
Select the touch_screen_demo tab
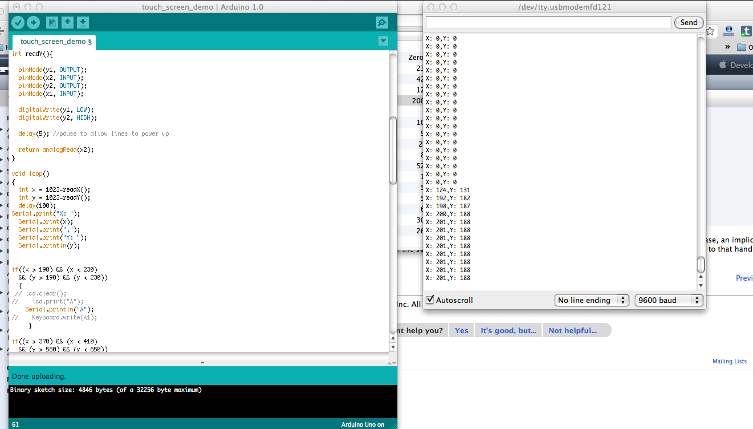tap(54, 42)
